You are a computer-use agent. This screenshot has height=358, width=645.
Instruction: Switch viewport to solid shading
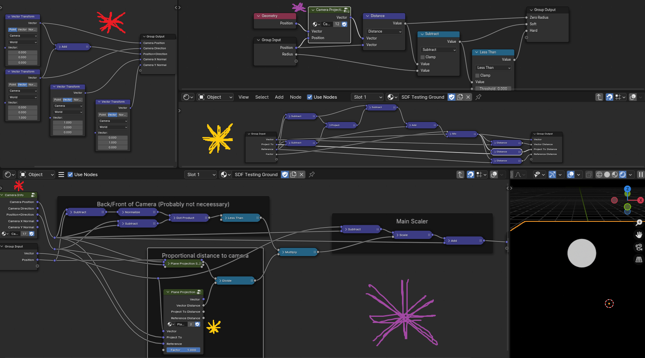(x=607, y=175)
